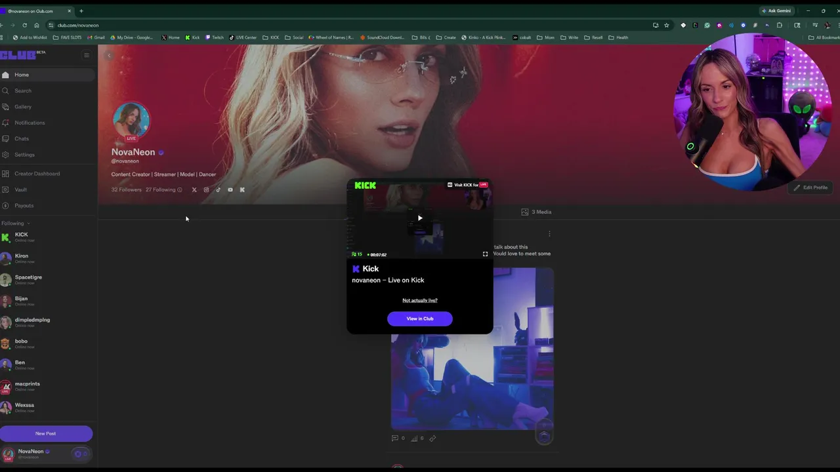The image size is (840, 472).
Task: Open Ben in the Following list
Action: click(46, 364)
